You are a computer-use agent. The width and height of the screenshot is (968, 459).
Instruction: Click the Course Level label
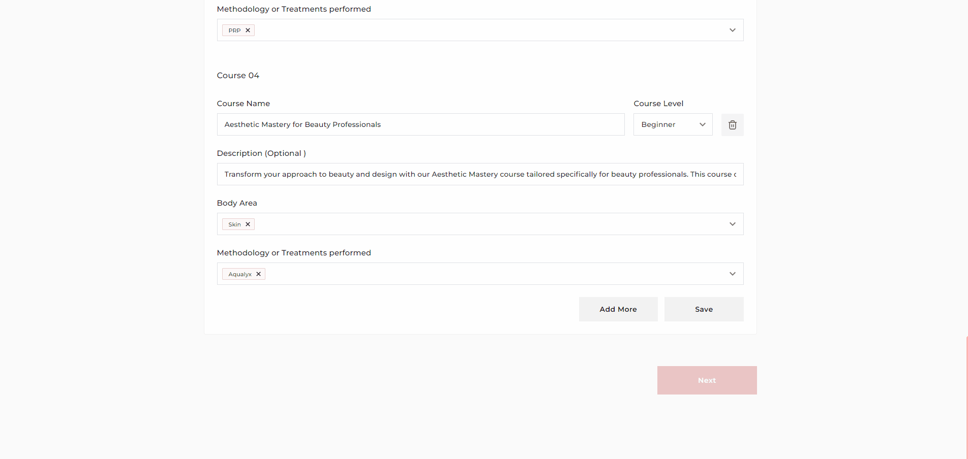[x=658, y=104]
